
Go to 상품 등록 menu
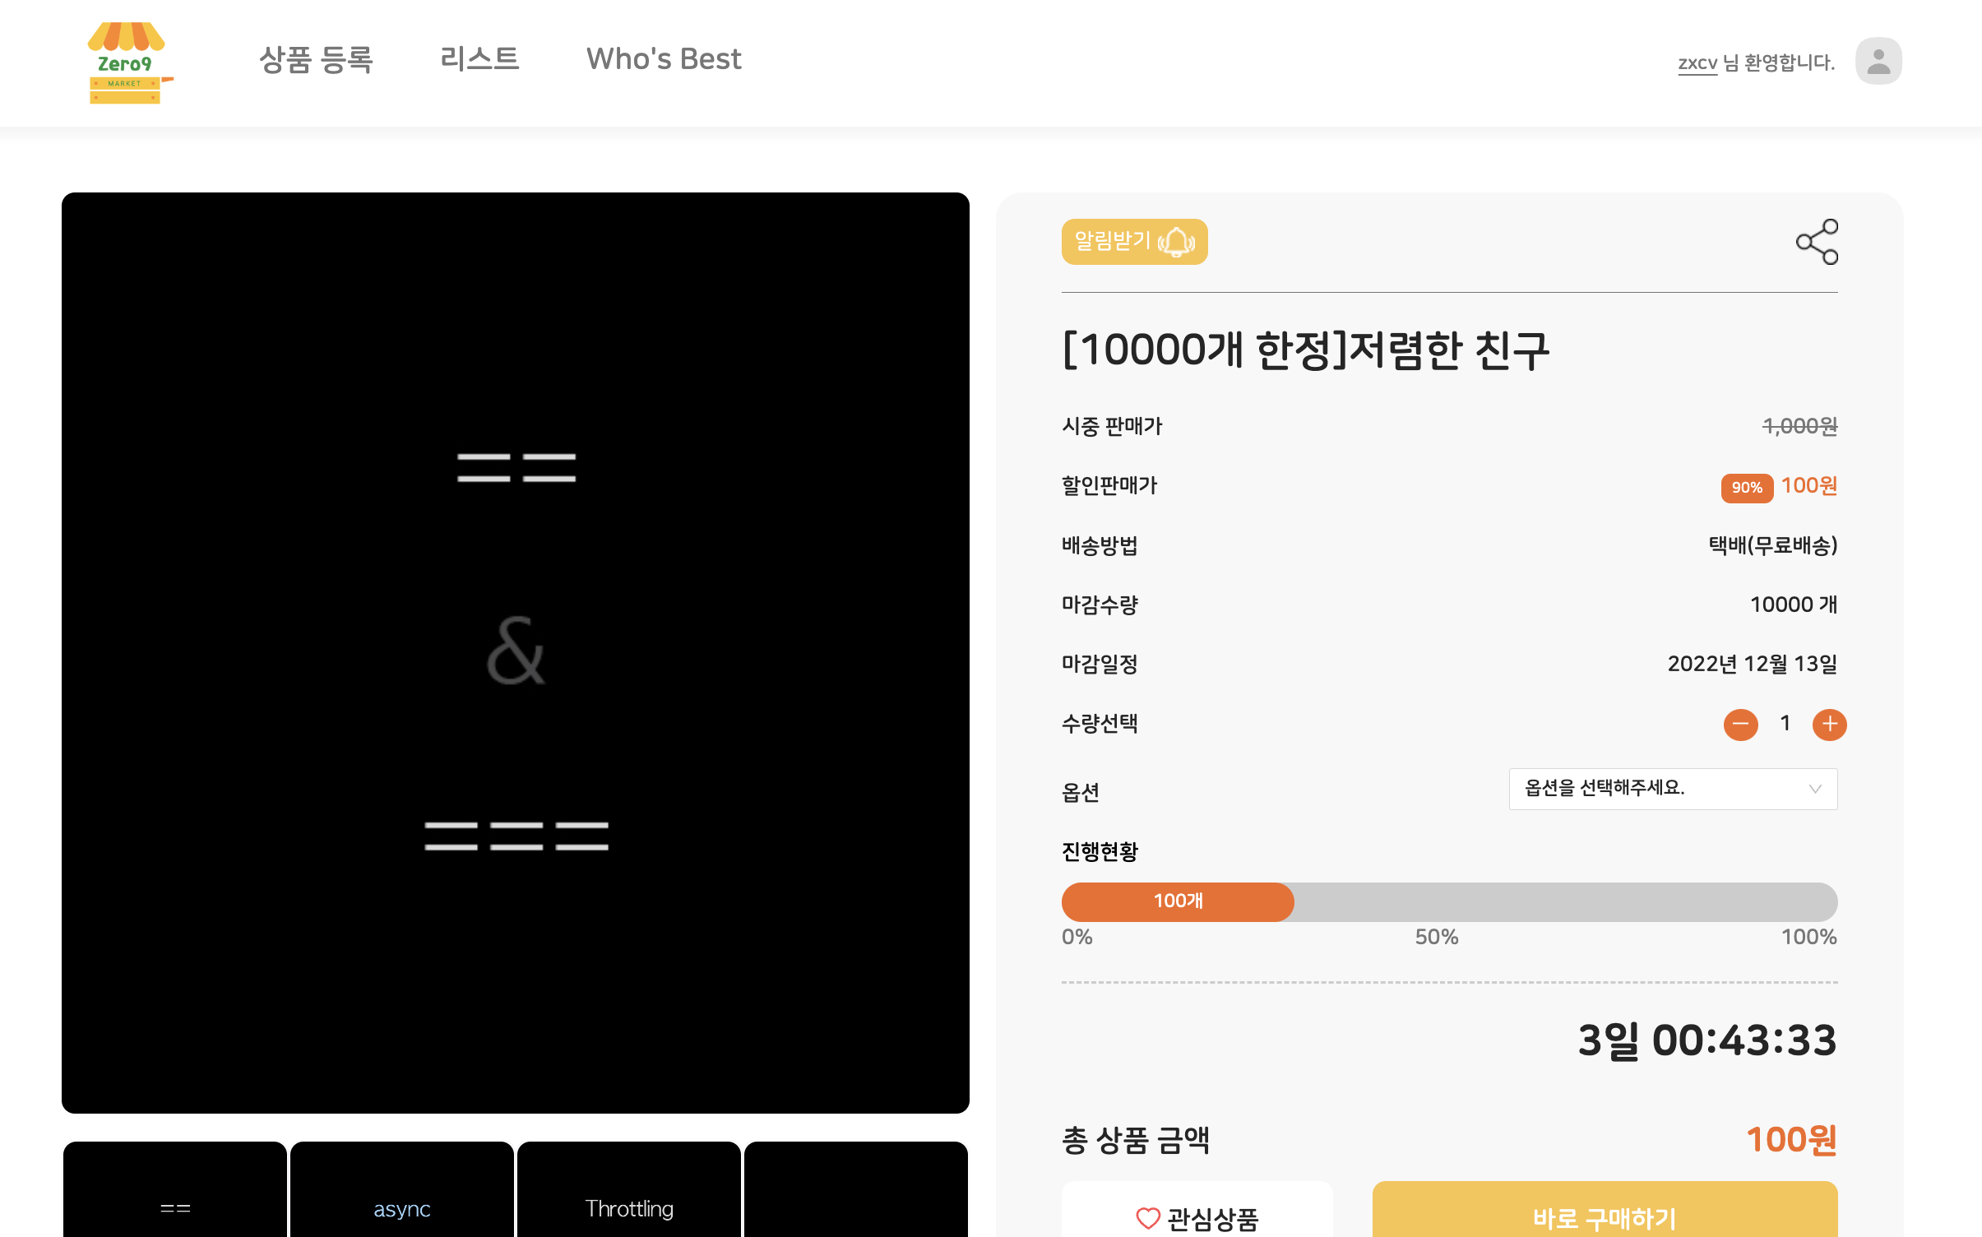316,59
